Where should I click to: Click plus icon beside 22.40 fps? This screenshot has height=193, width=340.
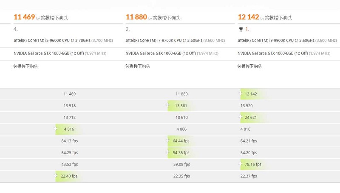pos(56,176)
